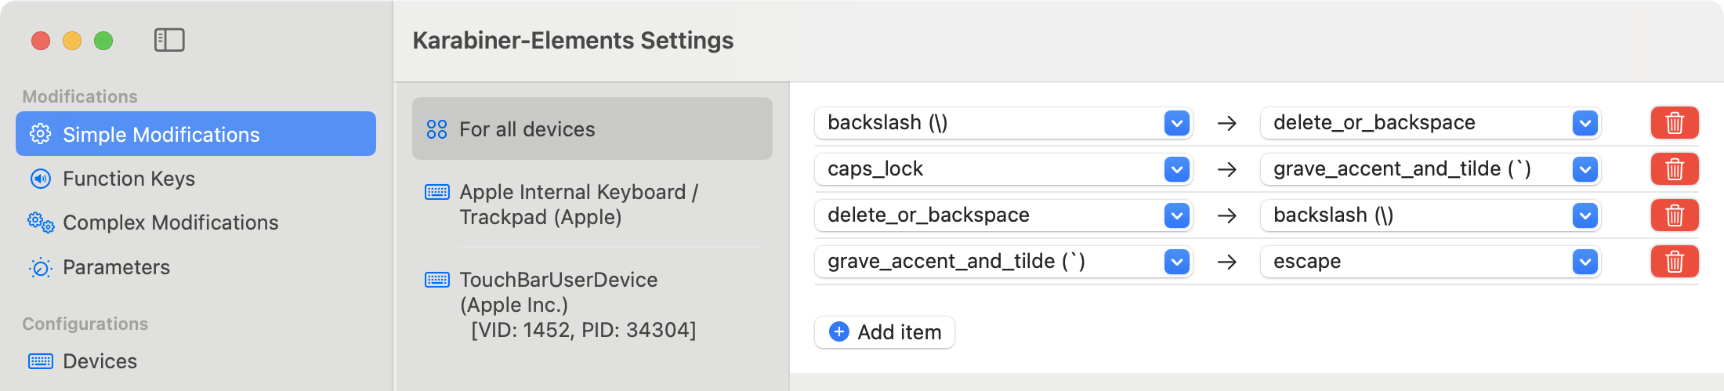Open Complex Modifications section

pos(170,223)
